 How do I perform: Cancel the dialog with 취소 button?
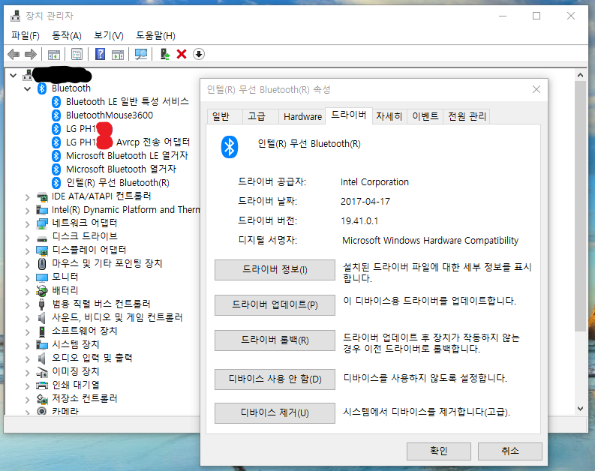coord(509,451)
